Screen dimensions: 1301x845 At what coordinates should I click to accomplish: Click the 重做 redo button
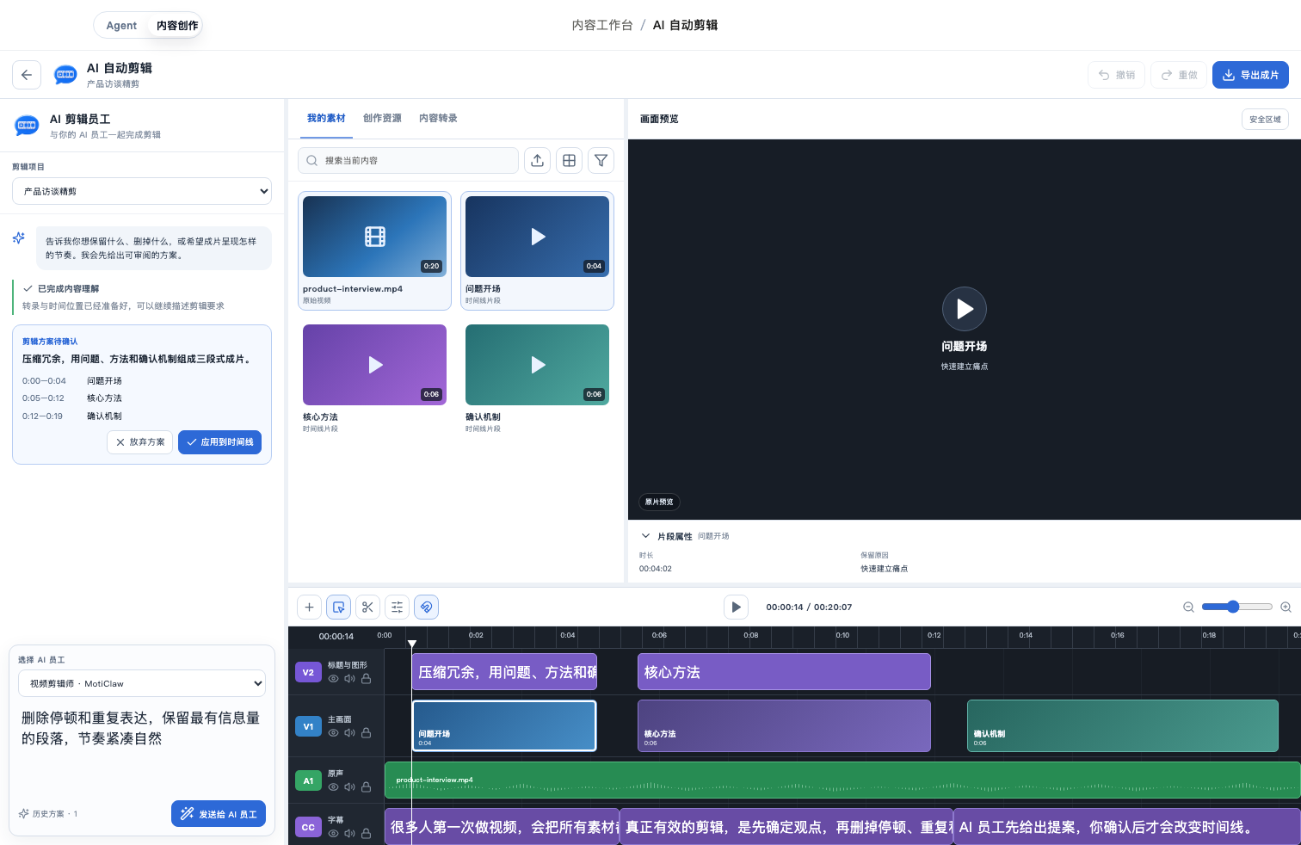click(1179, 75)
